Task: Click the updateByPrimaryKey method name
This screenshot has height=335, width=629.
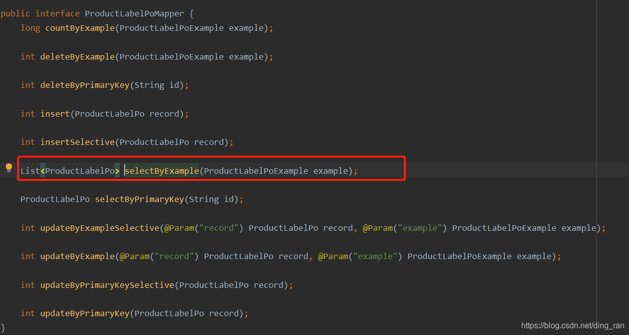Action: tap(85, 313)
